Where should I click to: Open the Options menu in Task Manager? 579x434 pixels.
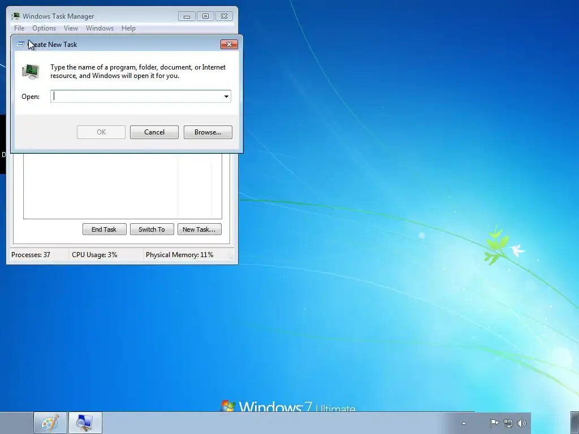[x=44, y=28]
